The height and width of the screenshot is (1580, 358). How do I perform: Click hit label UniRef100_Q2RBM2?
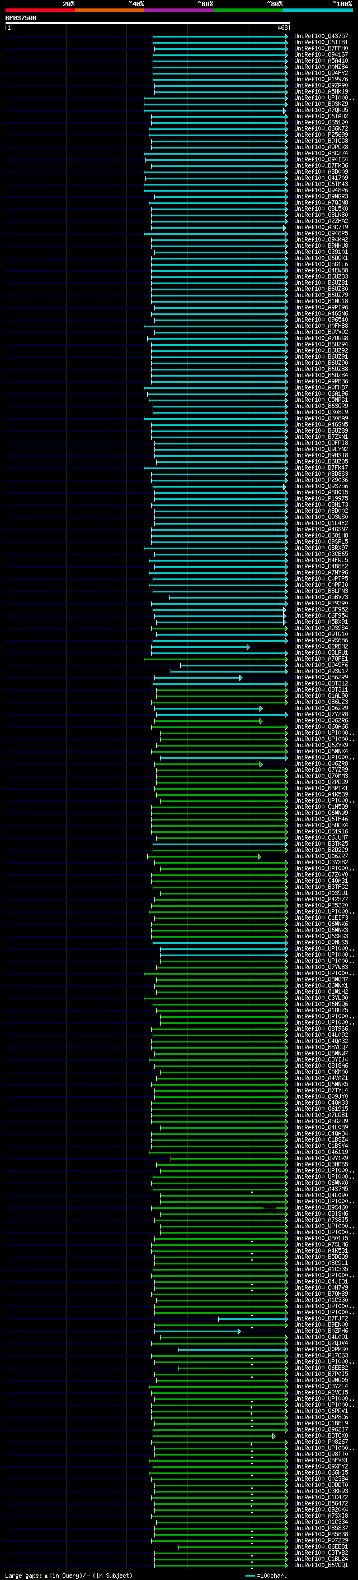[x=321, y=646]
